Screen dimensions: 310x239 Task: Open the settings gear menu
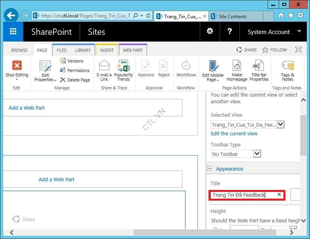coord(210,32)
